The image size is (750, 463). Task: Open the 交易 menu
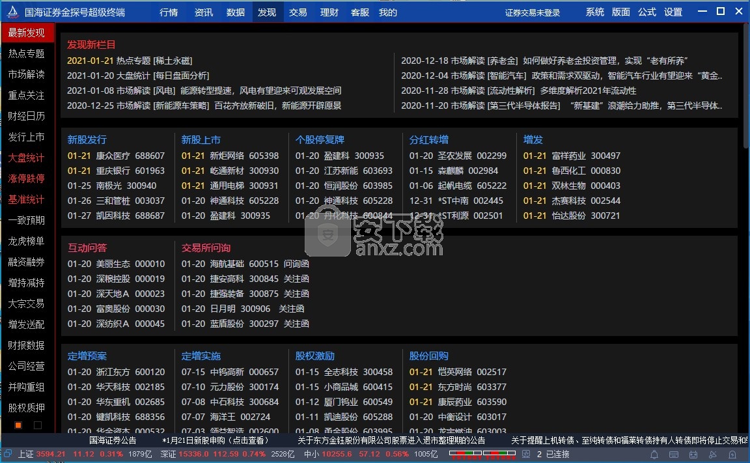298,12
